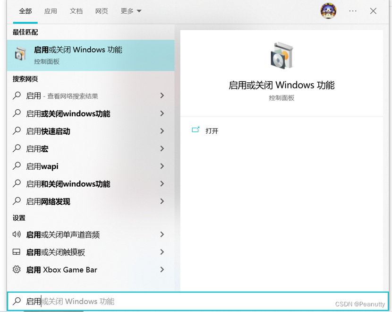Click preview title 启用或关闭 Windows 功能

(x=281, y=85)
